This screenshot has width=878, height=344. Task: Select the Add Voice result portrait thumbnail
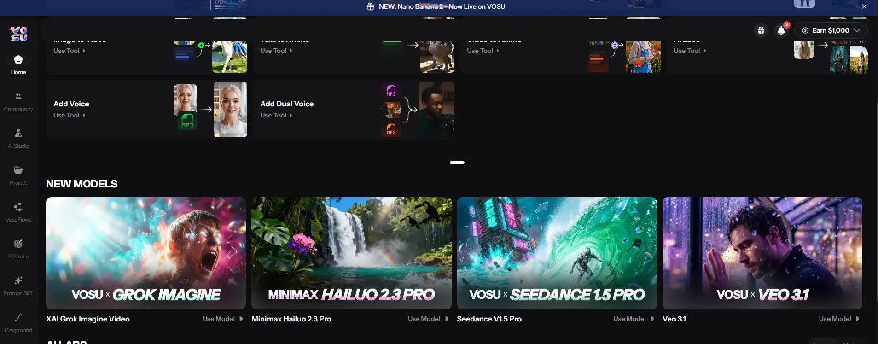(230, 110)
